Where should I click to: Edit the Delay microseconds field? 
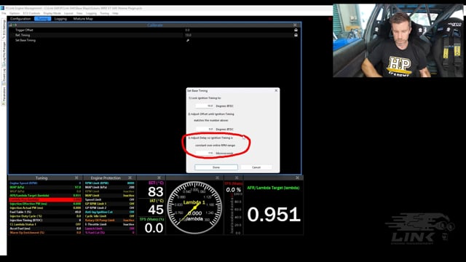[x=205, y=154]
